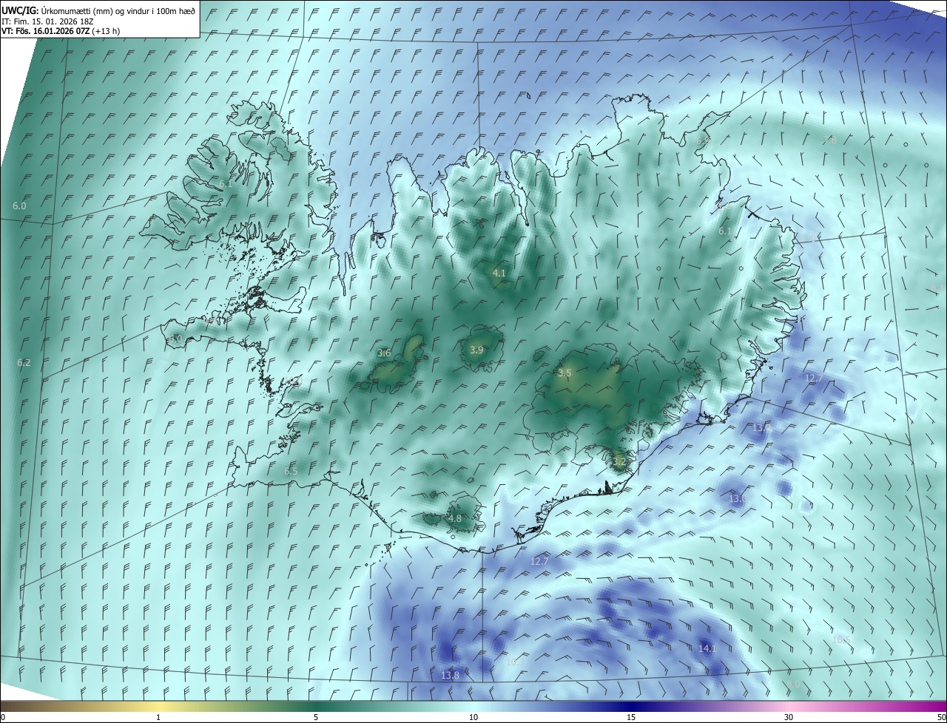The image size is (947, 723).
Task: Click the 10 tick on the color scale
Action: click(x=473, y=717)
